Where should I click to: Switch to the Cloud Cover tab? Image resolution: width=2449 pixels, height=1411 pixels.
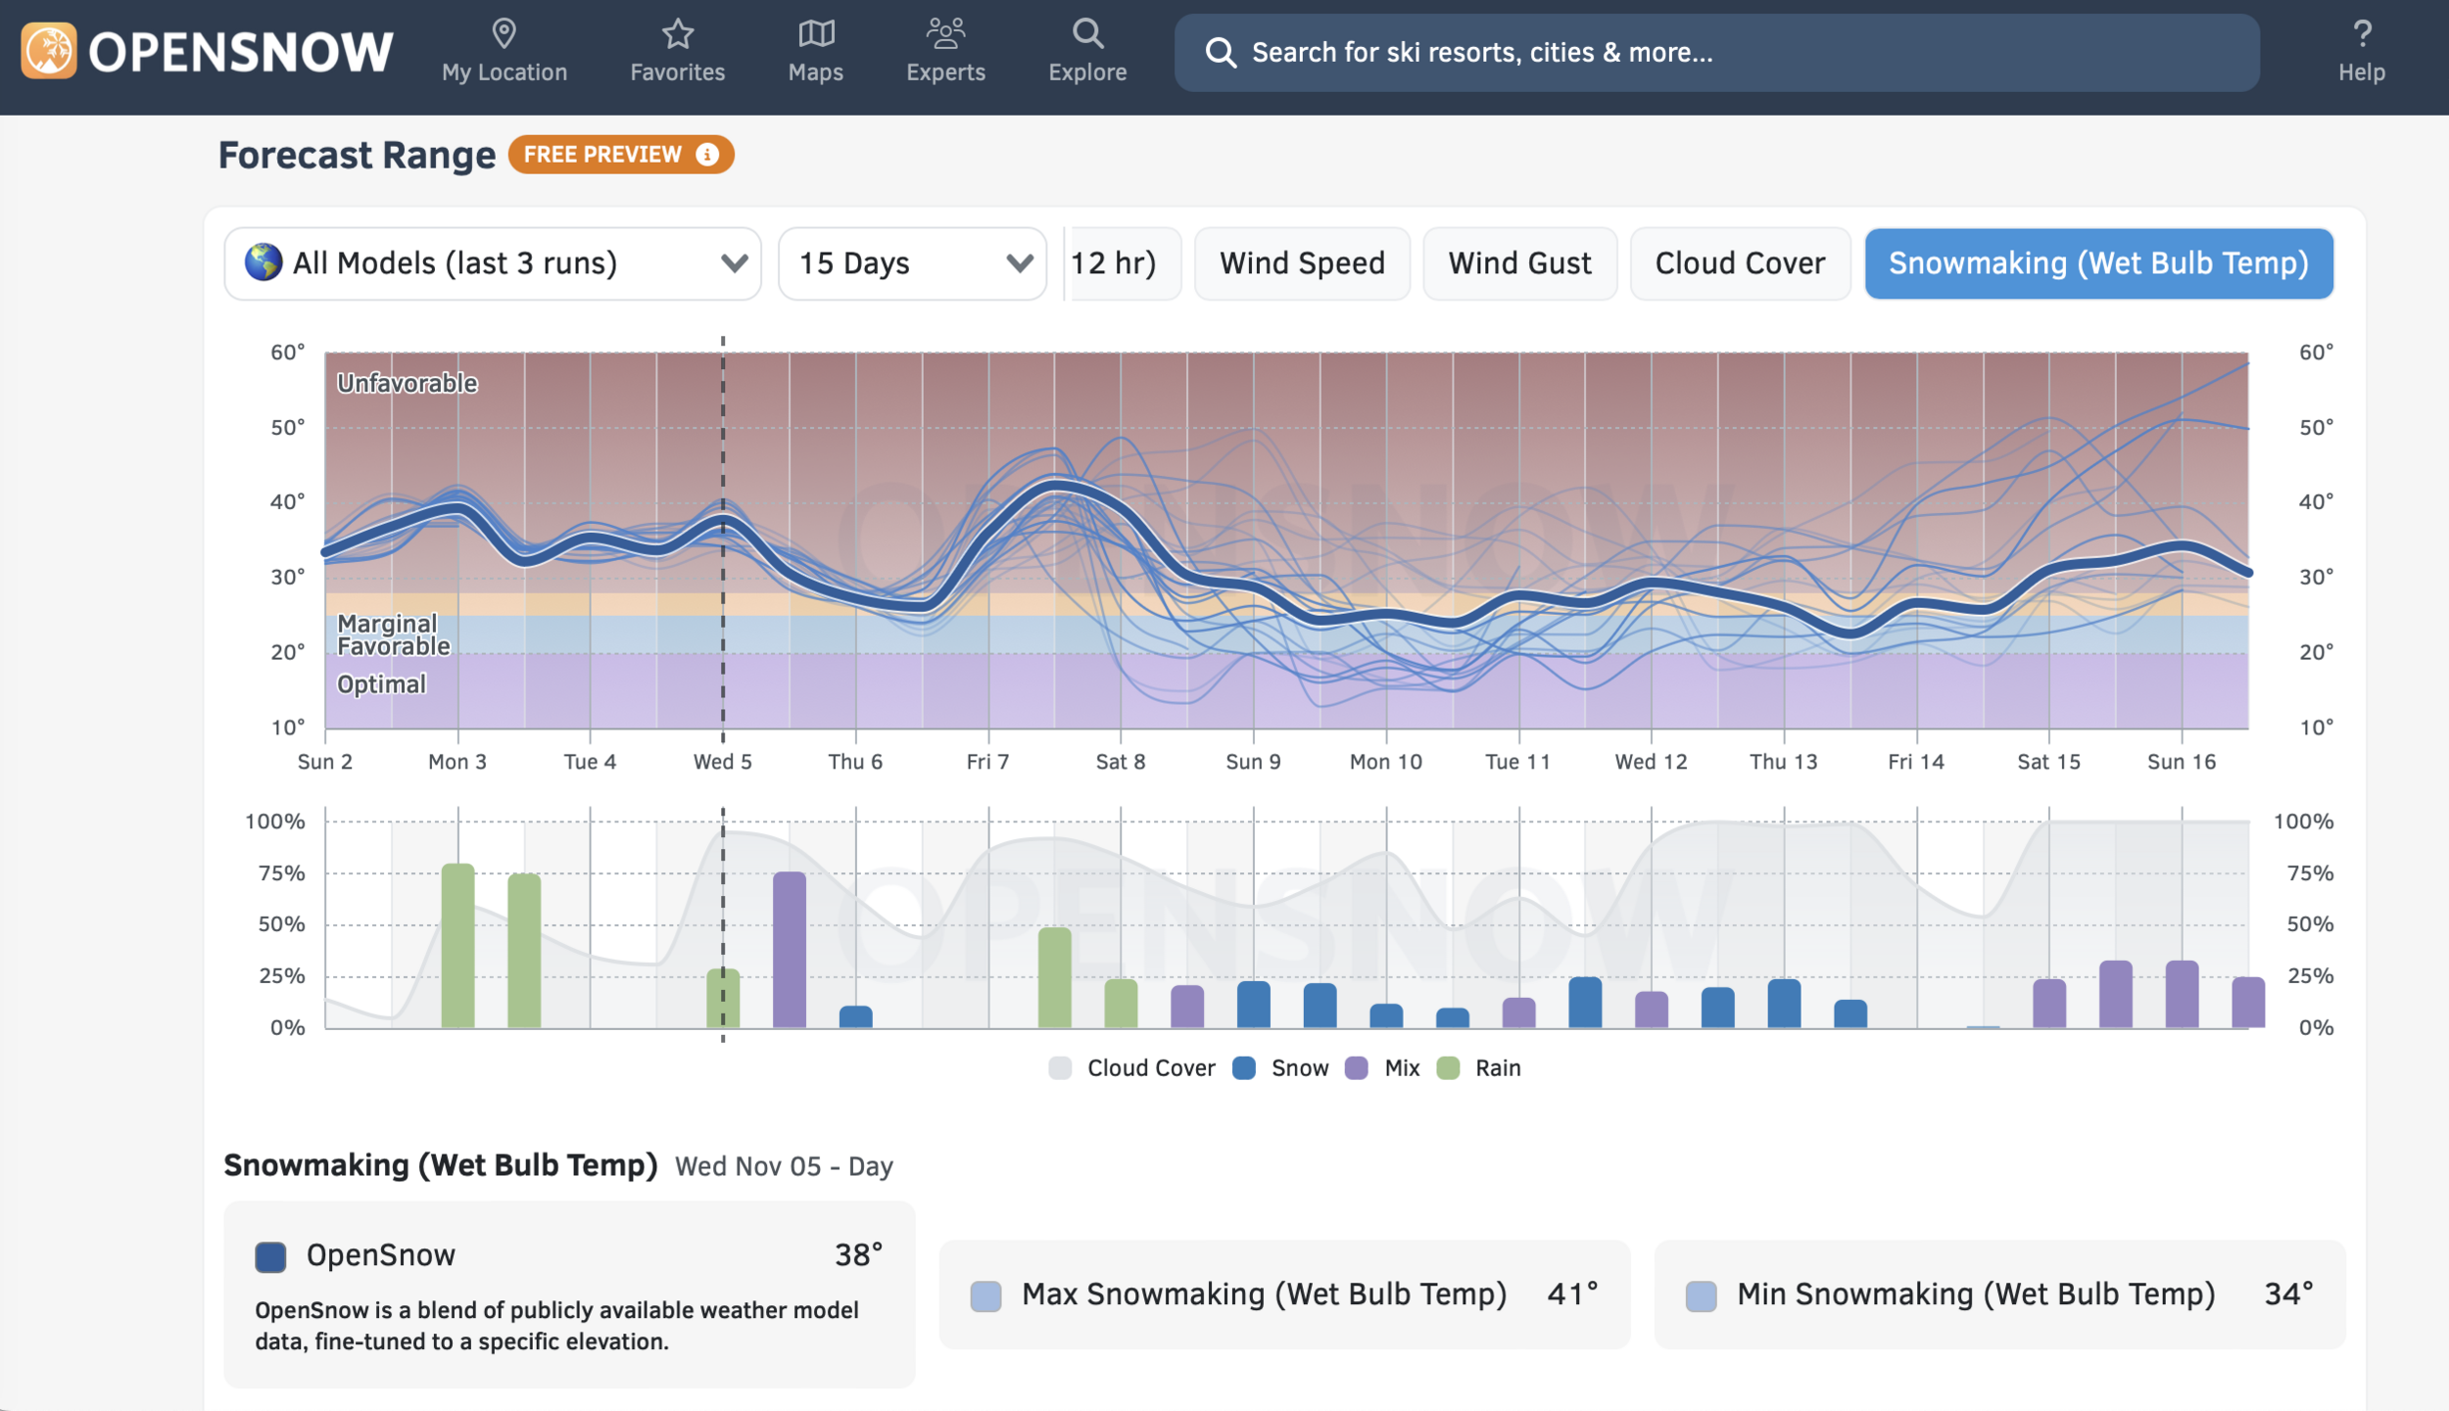(1739, 263)
